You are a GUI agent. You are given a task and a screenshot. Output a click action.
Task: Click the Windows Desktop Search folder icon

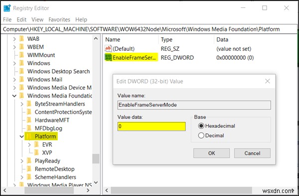pyautogui.click(x=22, y=71)
